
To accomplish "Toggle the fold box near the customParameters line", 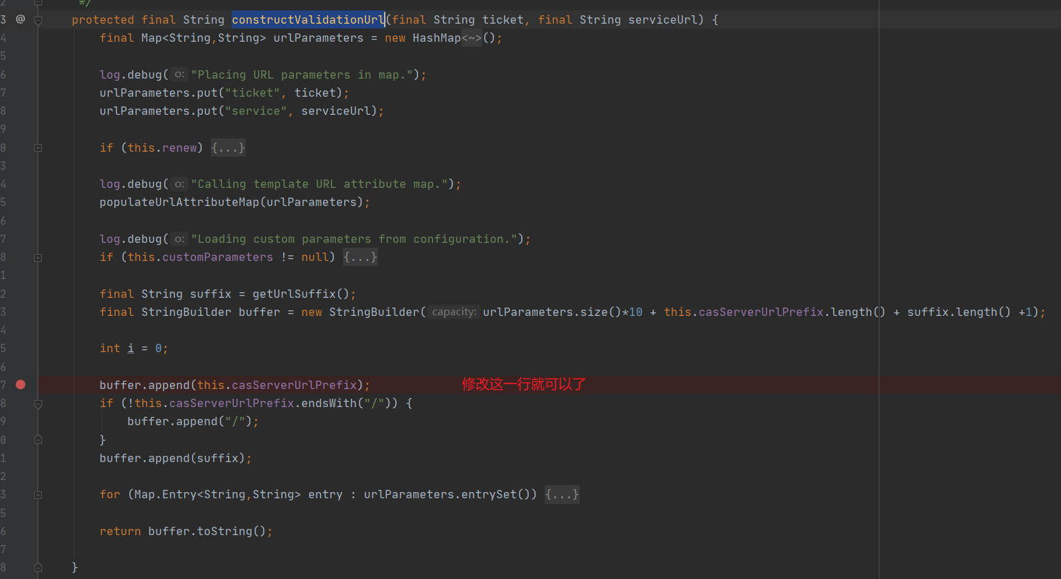I will (38, 257).
